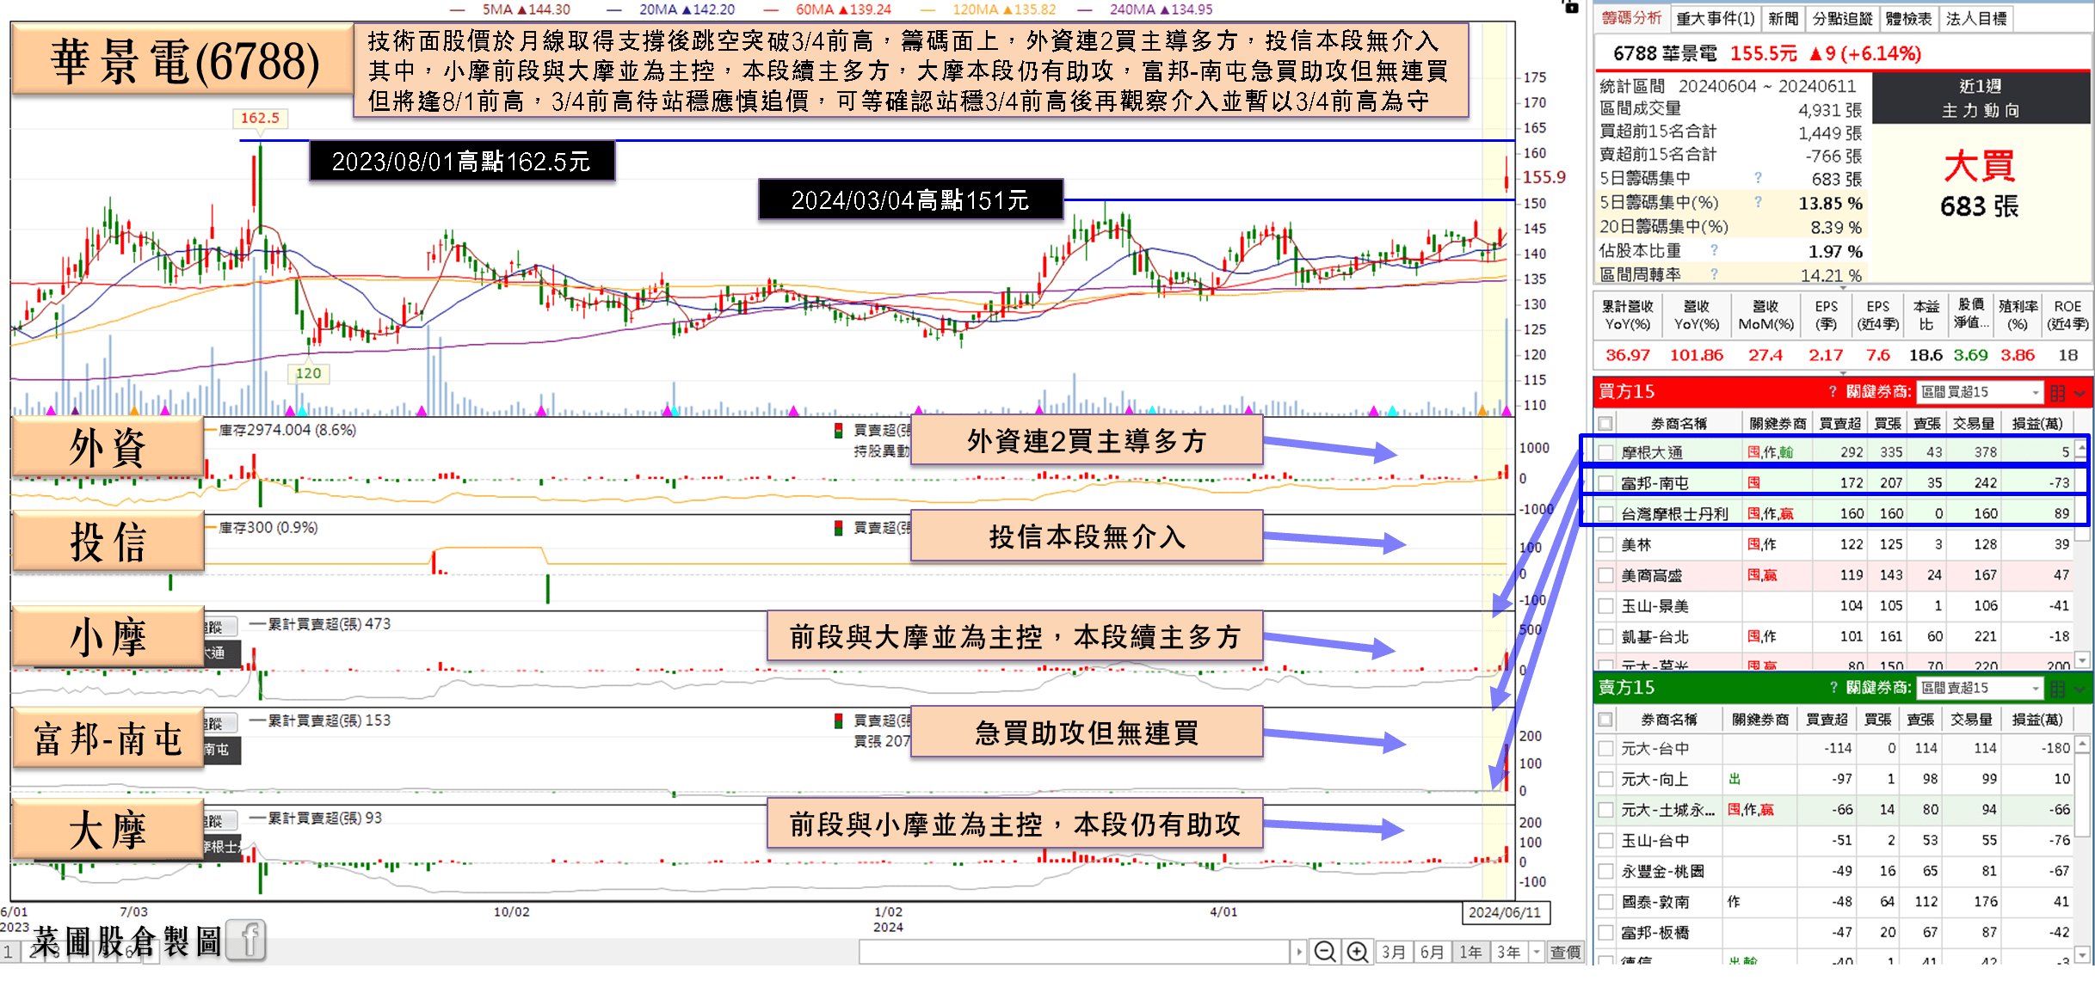Click question mark beside 5日籌碼集中
The height and width of the screenshot is (987, 2095).
point(1758,178)
